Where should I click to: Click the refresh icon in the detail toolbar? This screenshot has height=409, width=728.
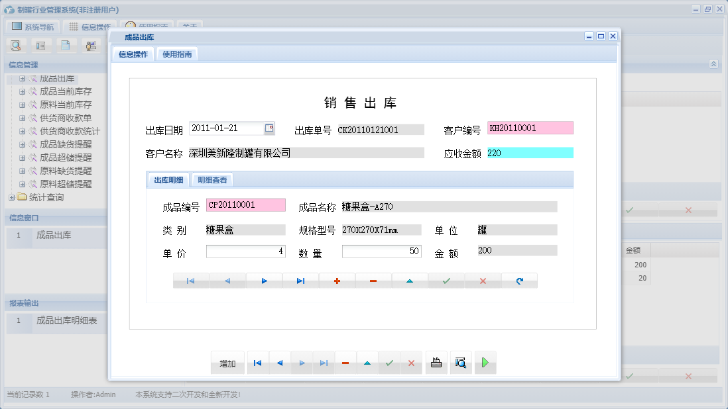(x=519, y=281)
